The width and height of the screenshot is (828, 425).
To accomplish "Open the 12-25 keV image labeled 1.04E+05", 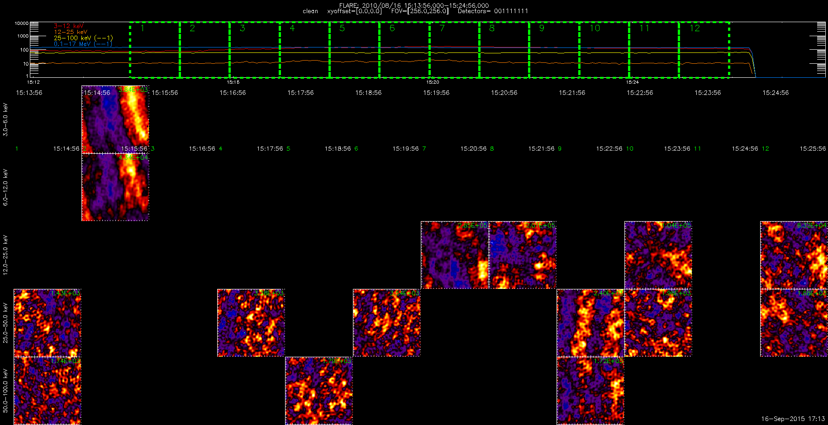I will click(658, 255).
